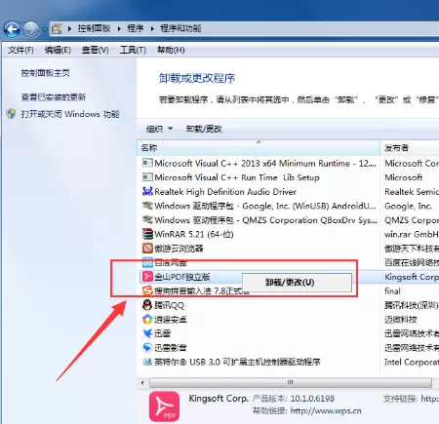Click horizontal scrollbar thumb of program list

pos(291,382)
